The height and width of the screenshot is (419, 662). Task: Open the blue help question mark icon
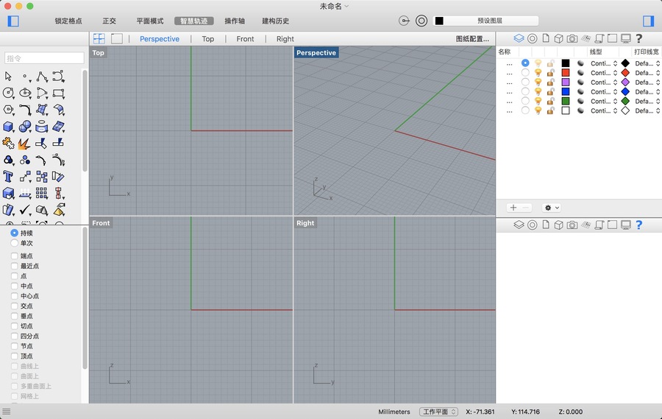click(638, 225)
